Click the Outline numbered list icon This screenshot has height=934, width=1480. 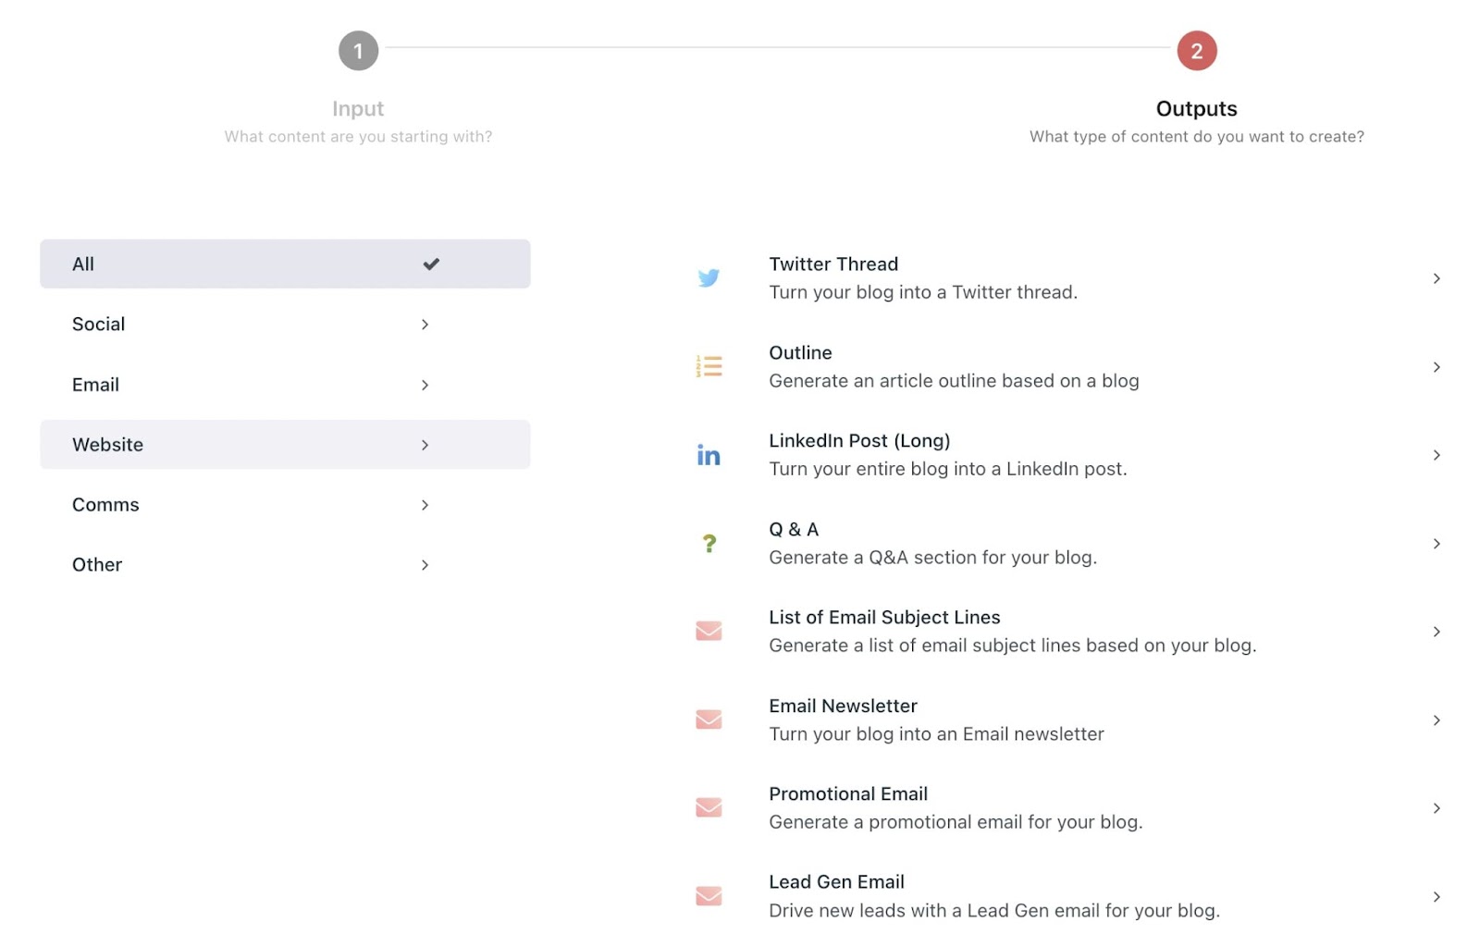[x=709, y=366]
